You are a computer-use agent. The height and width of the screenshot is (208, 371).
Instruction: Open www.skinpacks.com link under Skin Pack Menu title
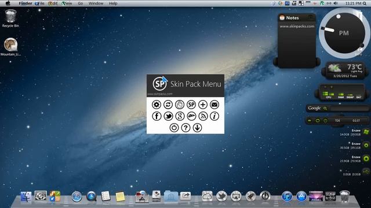[x=160, y=94]
